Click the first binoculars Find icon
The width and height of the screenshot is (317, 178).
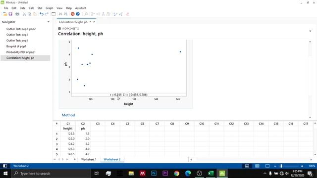(x=60, y=14)
